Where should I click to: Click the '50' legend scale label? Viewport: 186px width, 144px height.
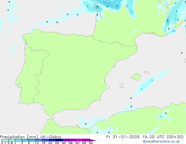point(91,143)
